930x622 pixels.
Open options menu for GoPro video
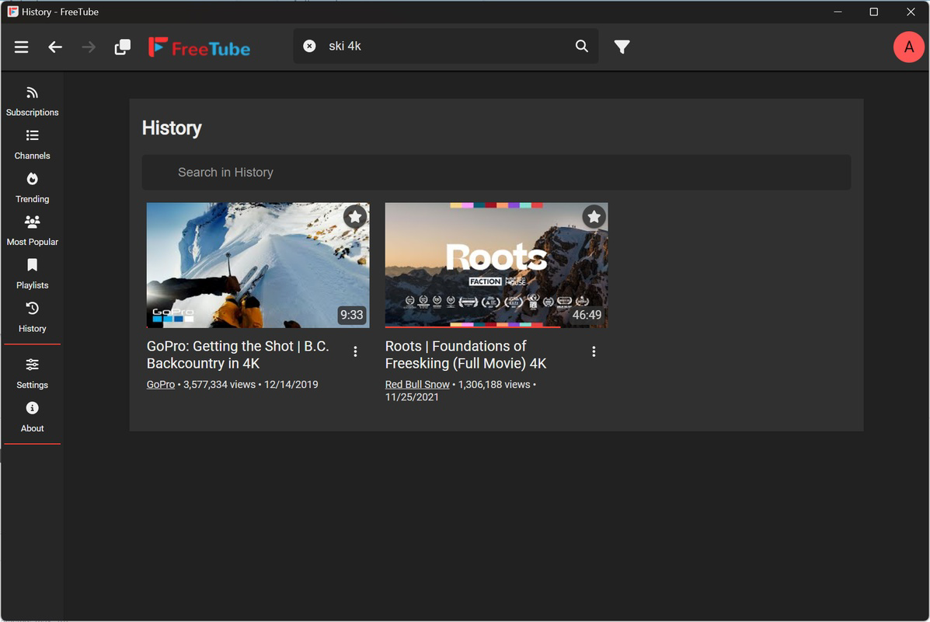click(x=355, y=351)
